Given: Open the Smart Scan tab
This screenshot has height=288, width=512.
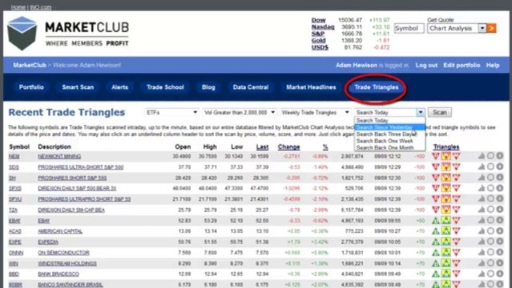Looking at the screenshot, I should 78,87.
